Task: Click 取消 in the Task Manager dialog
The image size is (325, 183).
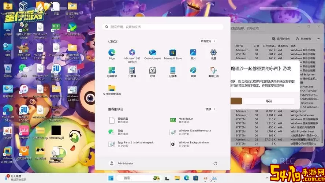Action: point(269,101)
